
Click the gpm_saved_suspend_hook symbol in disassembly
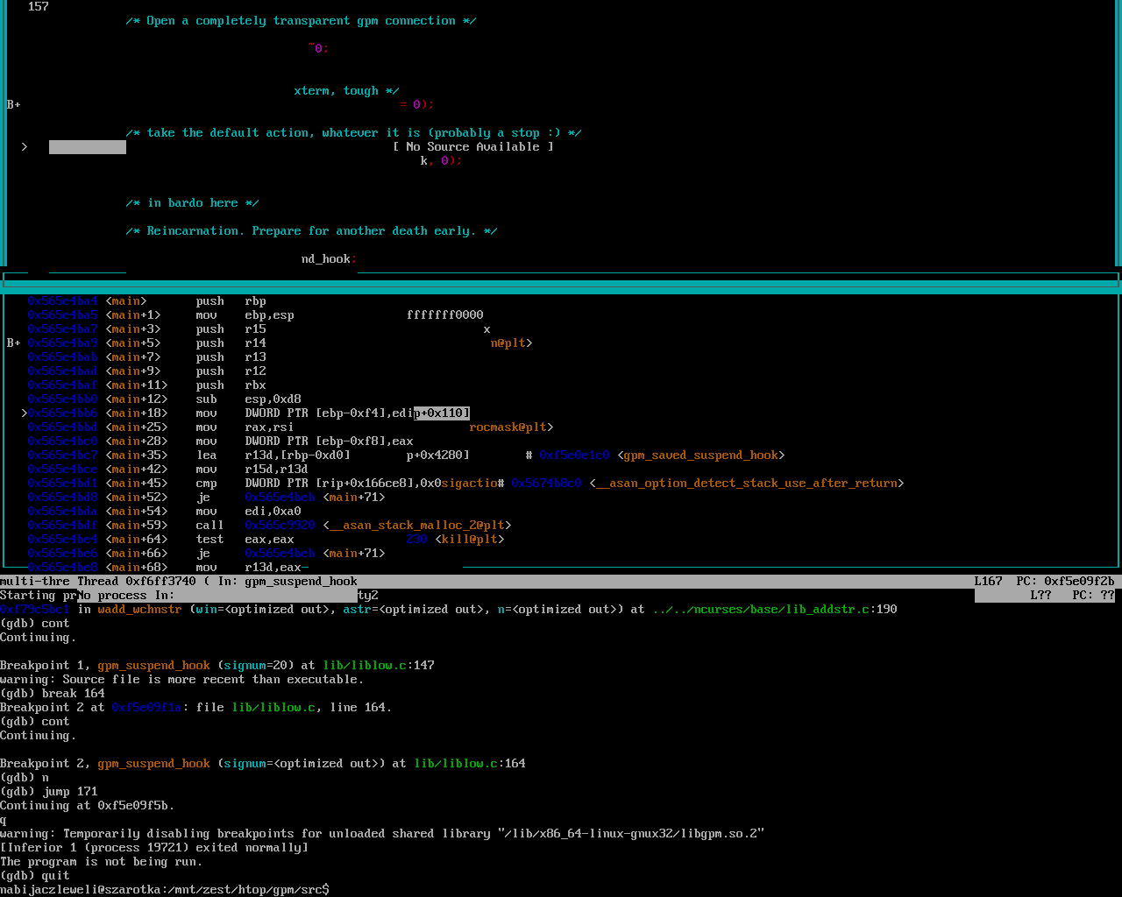pos(700,456)
